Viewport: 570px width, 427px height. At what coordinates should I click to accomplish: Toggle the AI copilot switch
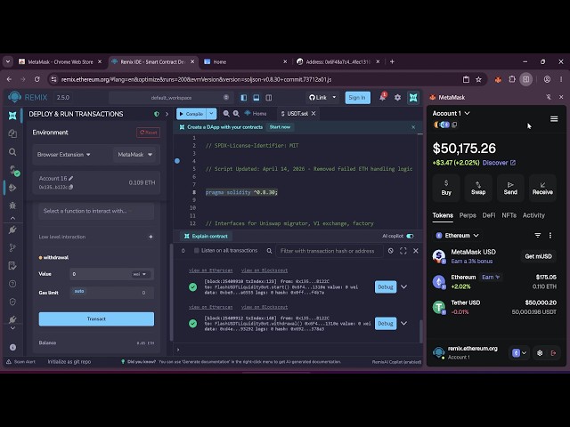point(410,236)
